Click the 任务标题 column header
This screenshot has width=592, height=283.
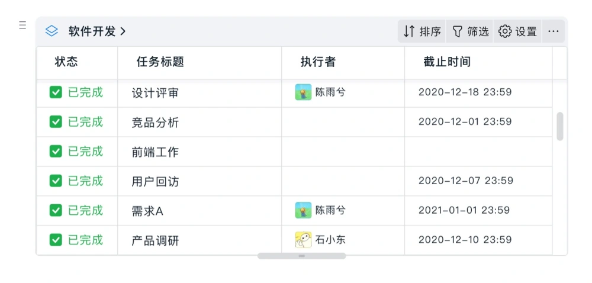(x=160, y=62)
